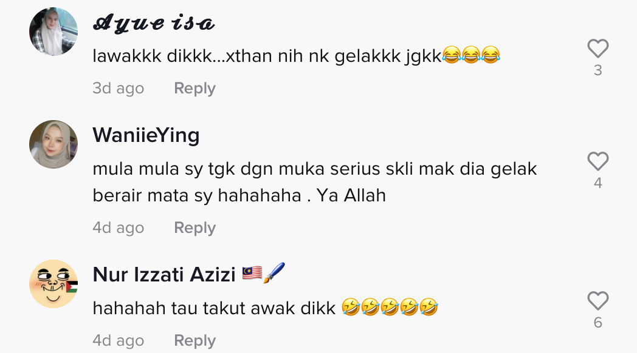Reply to Ayue isa's comment
Image resolution: width=637 pixels, height=353 pixels.
point(195,89)
